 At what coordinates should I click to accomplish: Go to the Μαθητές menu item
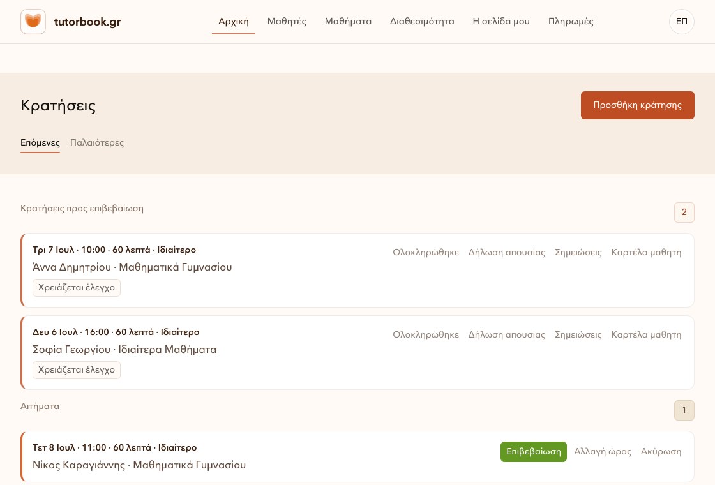287,22
